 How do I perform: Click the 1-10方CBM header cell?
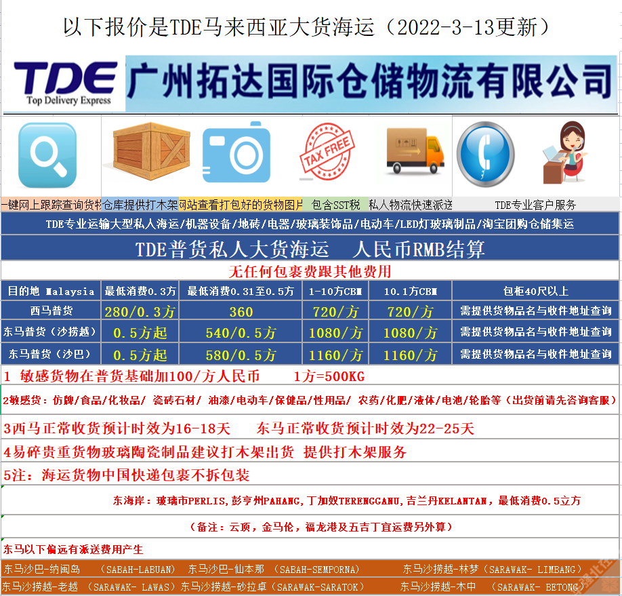[x=335, y=292]
